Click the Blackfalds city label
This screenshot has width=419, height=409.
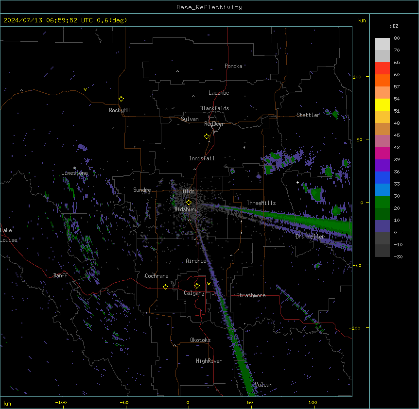[x=214, y=108]
